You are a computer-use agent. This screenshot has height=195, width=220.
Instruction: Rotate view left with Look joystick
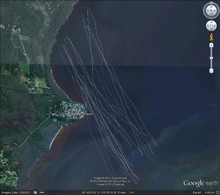tap(207, 11)
